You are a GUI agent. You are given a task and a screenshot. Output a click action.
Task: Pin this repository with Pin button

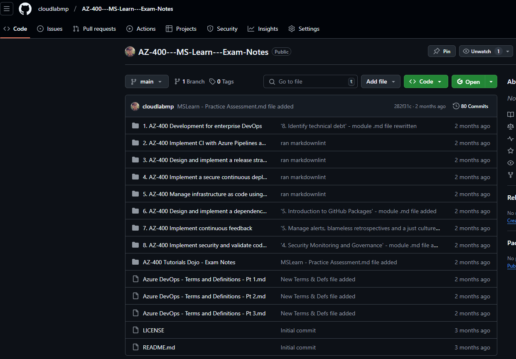click(x=442, y=51)
